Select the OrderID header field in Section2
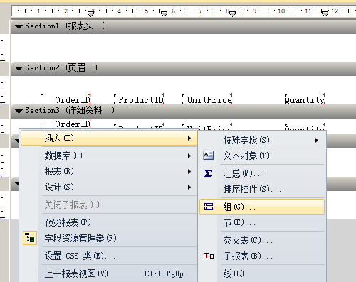The image size is (356, 282). click(66, 99)
